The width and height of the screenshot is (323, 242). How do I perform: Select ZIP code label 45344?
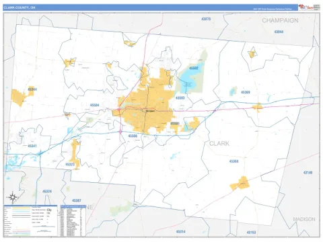coord(32,89)
